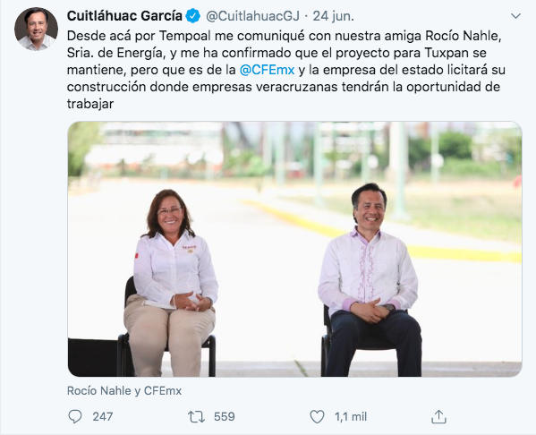Click the tweet text starting 'Desde acá por Tempoal'
Viewport: 536px width, 435px height.
(286, 70)
